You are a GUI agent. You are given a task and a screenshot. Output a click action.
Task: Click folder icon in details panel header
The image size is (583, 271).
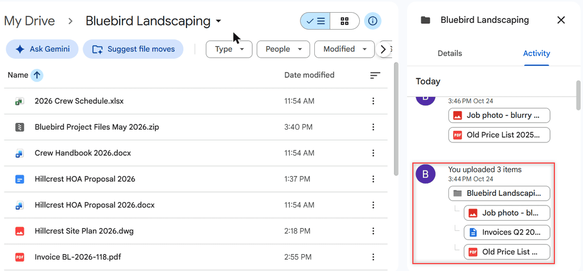click(426, 20)
